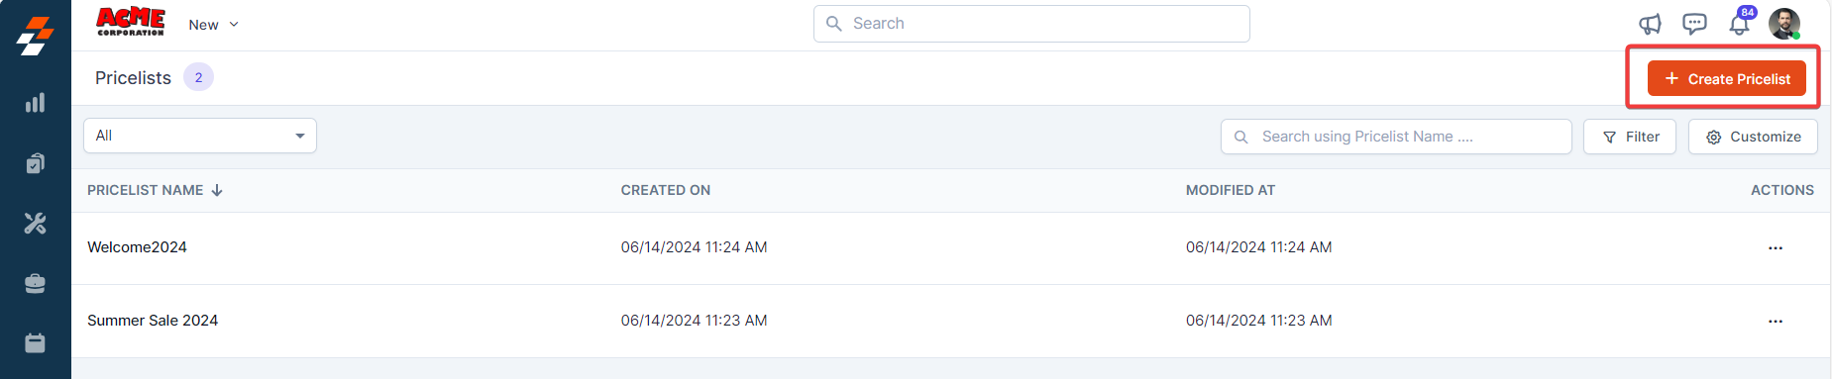
Task: Click the app logo in sidebar
Action: [x=36, y=36]
